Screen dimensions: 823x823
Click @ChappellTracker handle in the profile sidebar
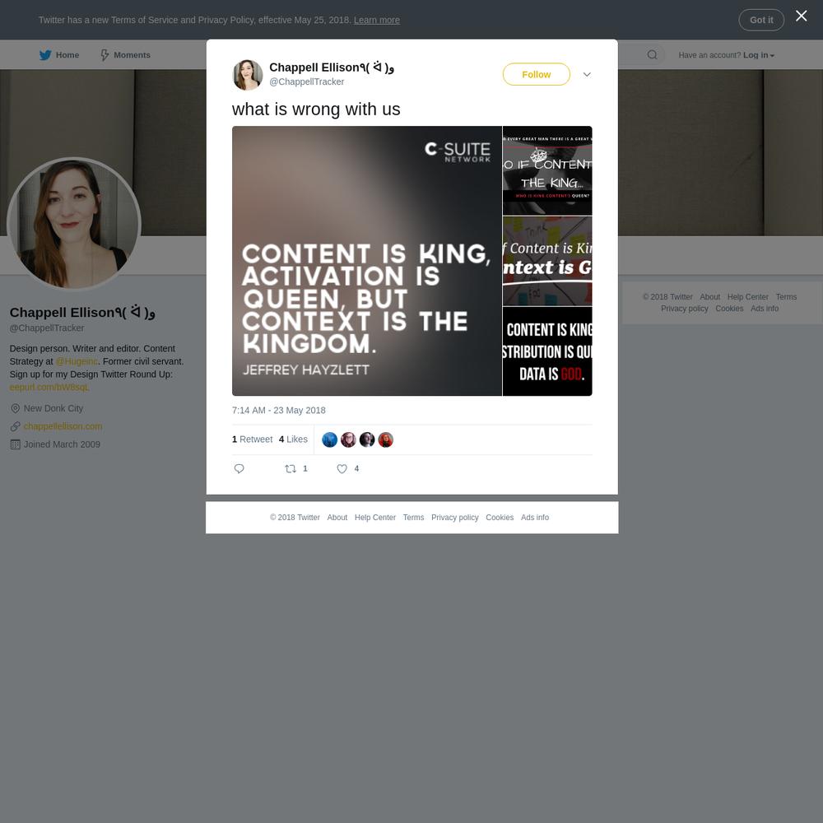(47, 328)
